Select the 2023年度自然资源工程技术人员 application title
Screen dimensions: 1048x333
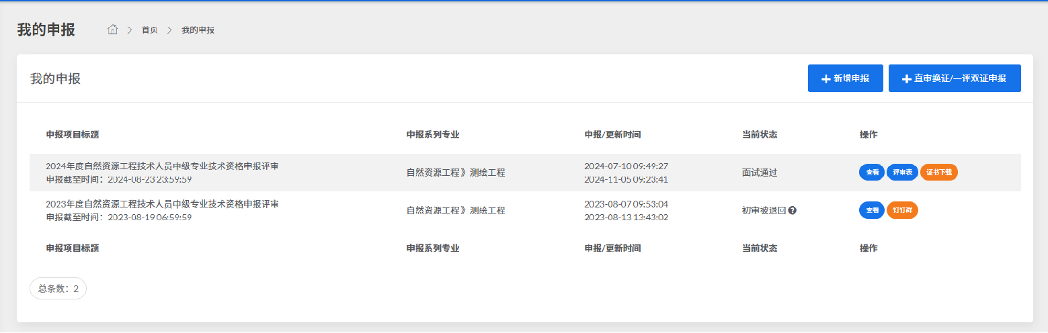162,203
